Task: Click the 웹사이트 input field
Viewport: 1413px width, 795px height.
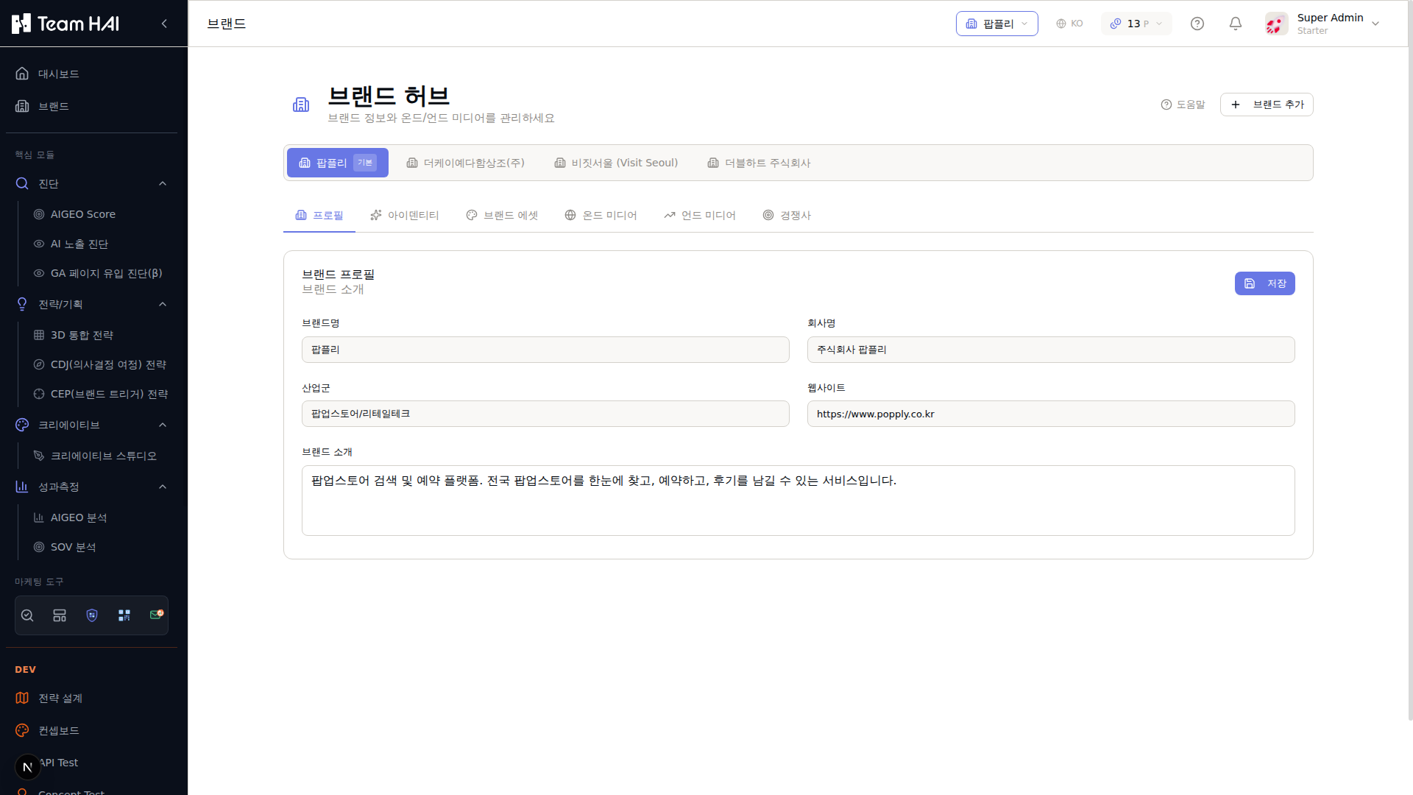Action: click(1051, 414)
